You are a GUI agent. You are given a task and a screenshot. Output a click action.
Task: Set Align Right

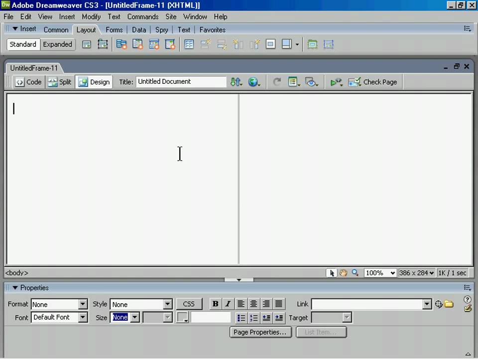point(266,304)
